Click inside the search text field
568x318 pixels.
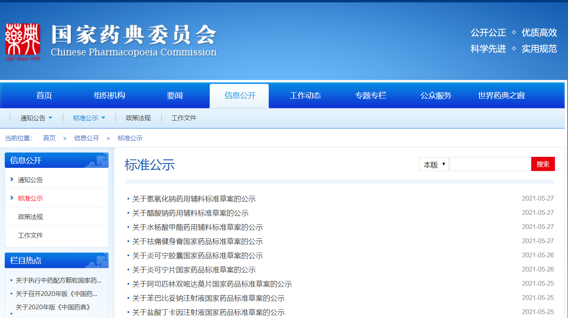(490, 164)
